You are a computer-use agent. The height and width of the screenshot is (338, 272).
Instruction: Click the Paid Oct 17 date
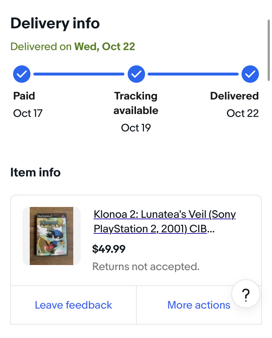28,113
